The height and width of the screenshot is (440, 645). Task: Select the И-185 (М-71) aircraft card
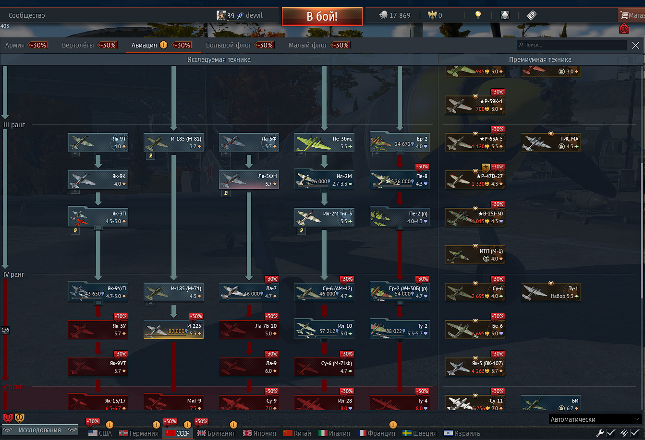174,292
